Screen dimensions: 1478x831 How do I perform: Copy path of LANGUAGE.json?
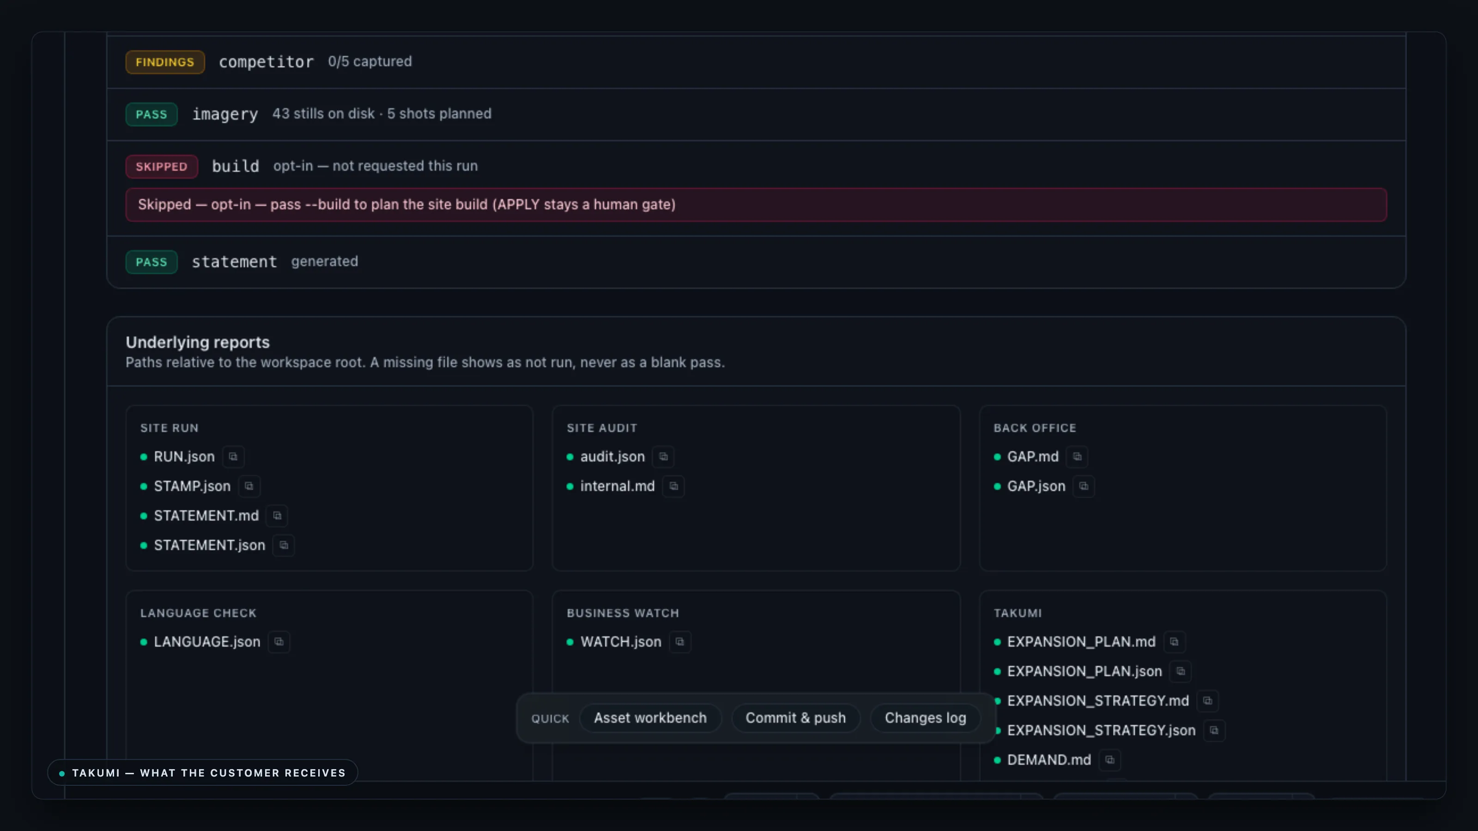[279, 642]
